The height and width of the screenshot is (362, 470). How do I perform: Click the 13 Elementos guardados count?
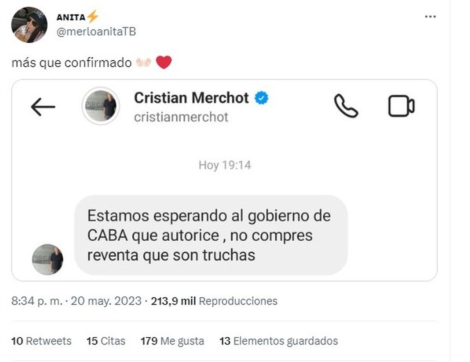click(278, 341)
